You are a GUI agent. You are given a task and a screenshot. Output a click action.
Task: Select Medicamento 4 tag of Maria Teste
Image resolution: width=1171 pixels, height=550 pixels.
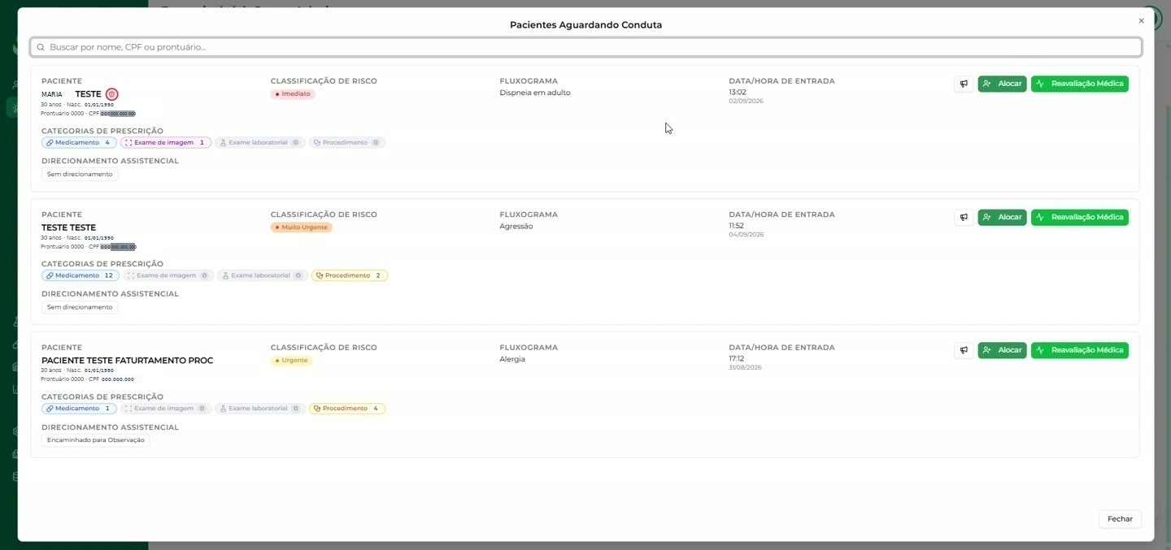click(79, 142)
